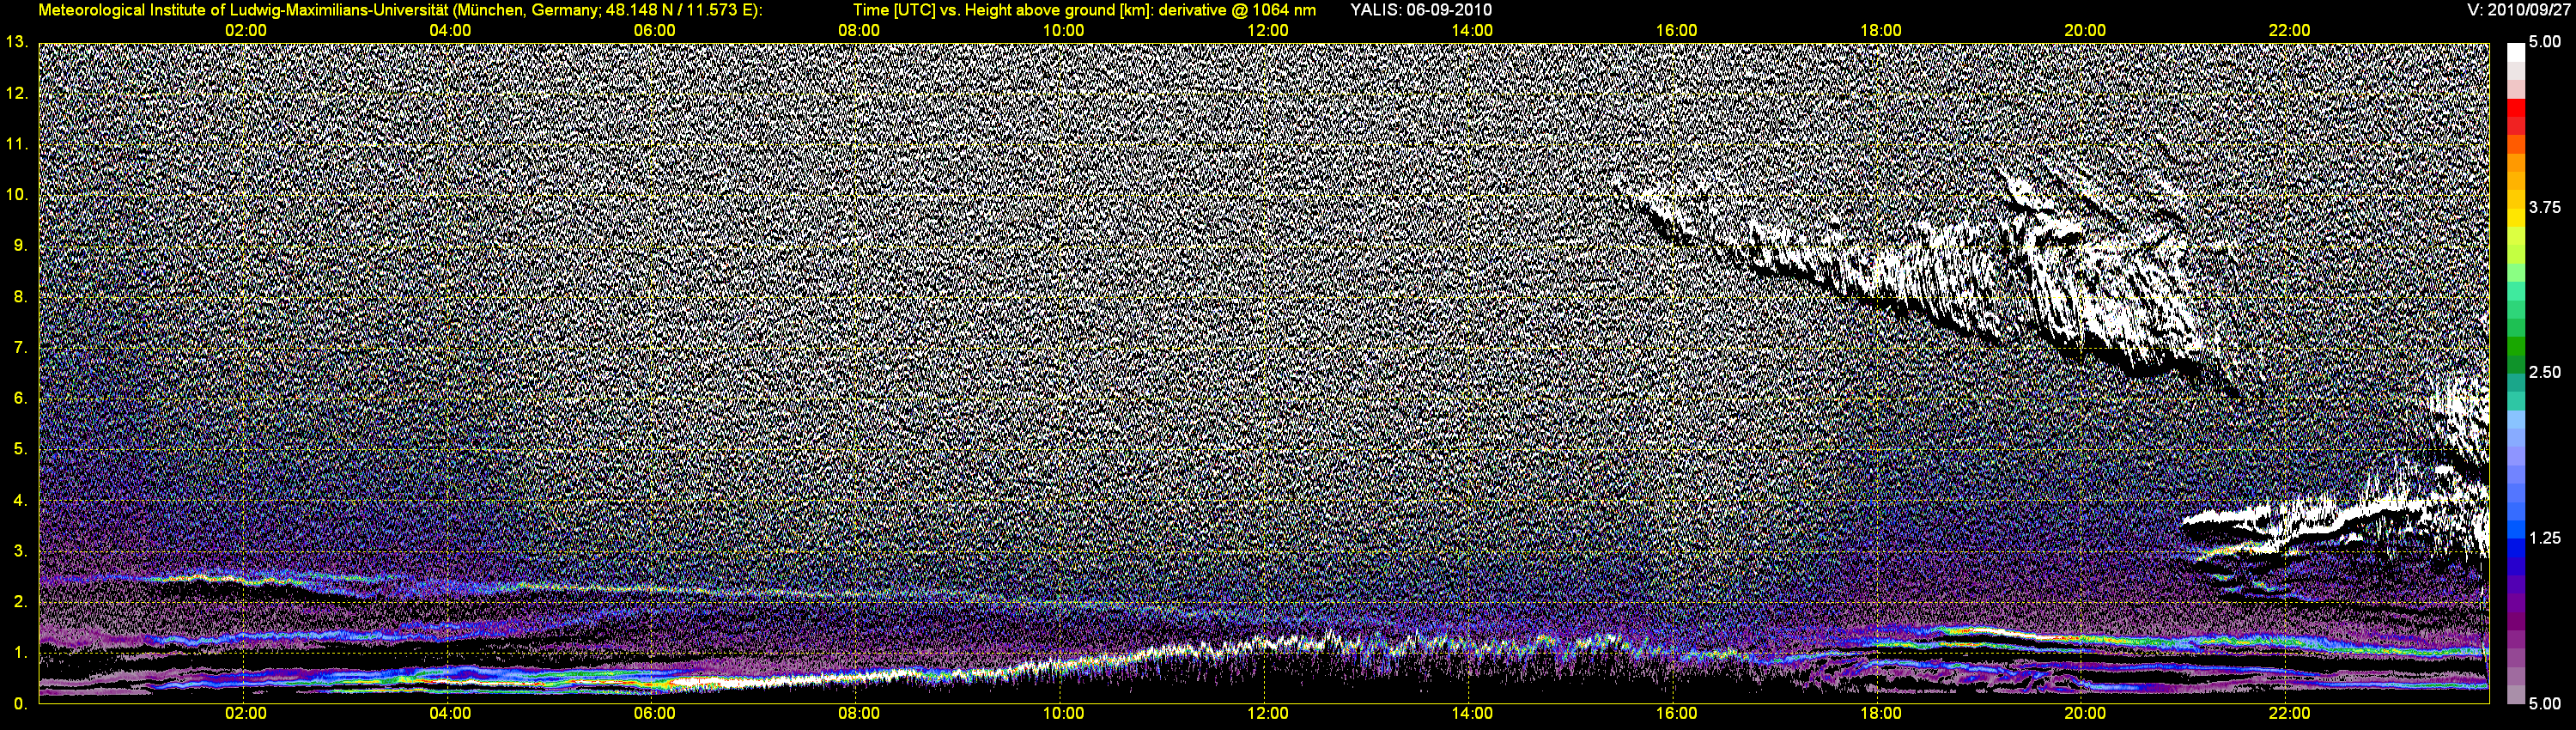Click the 1.25 colorbar value

(2545, 538)
